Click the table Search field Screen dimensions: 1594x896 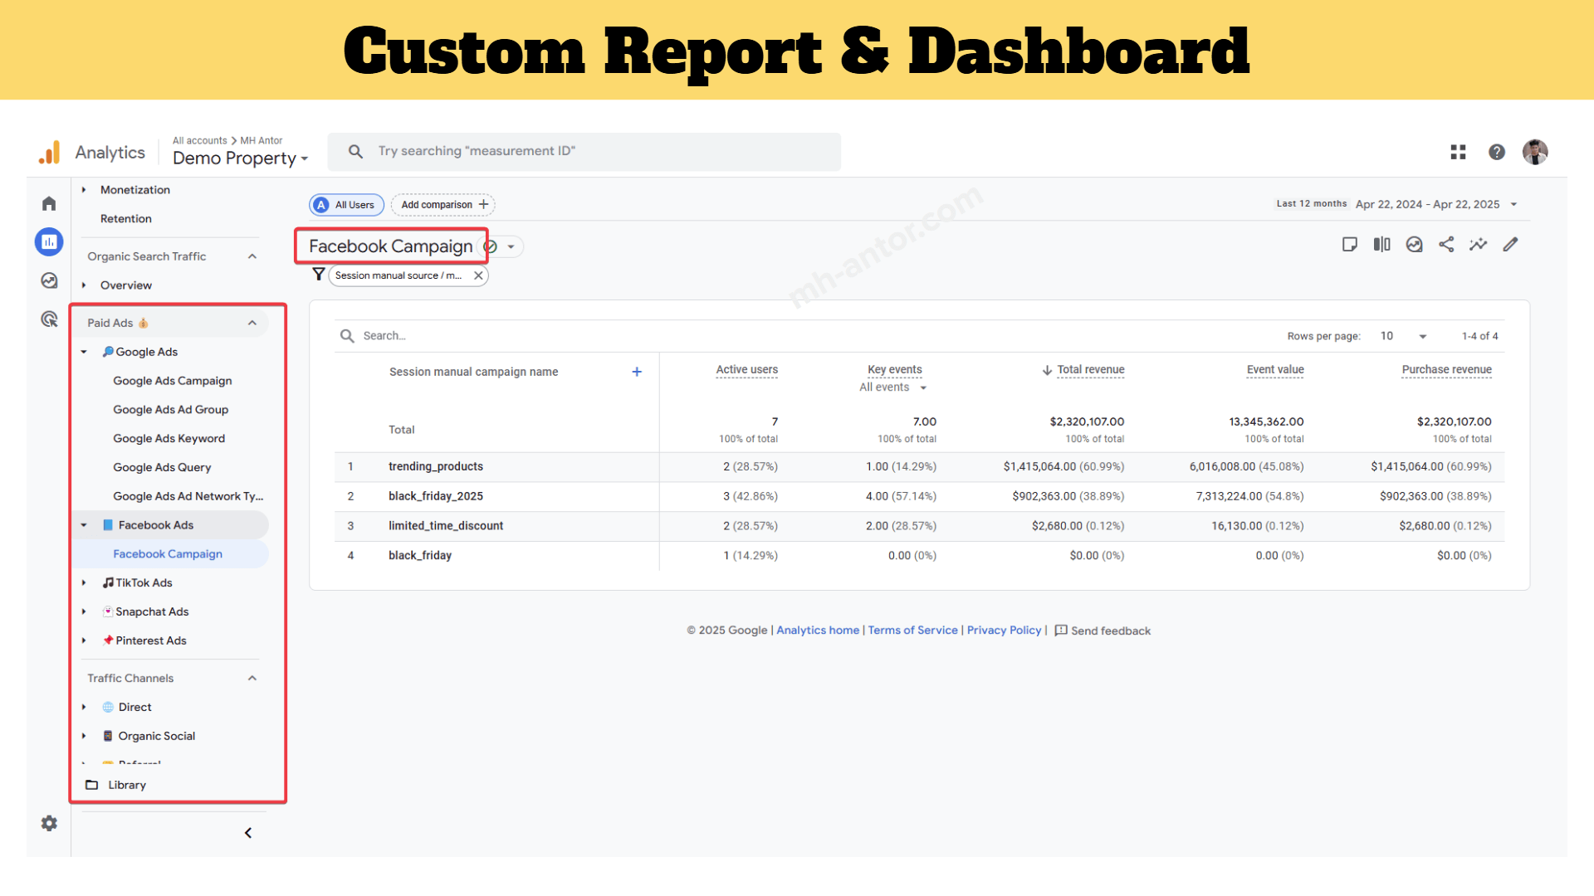(384, 336)
